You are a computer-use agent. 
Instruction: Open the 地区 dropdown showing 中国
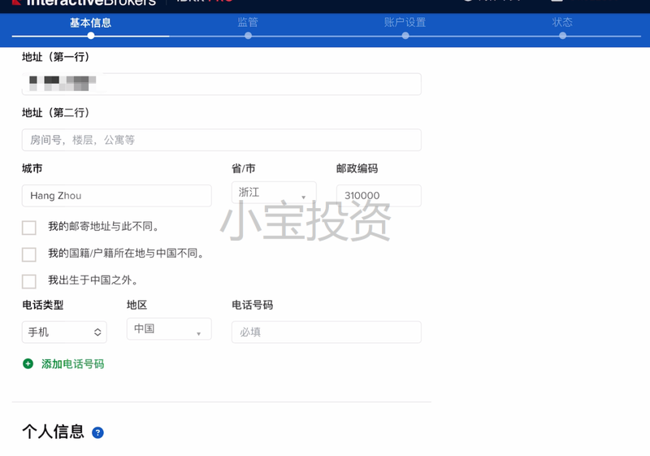[x=169, y=329]
